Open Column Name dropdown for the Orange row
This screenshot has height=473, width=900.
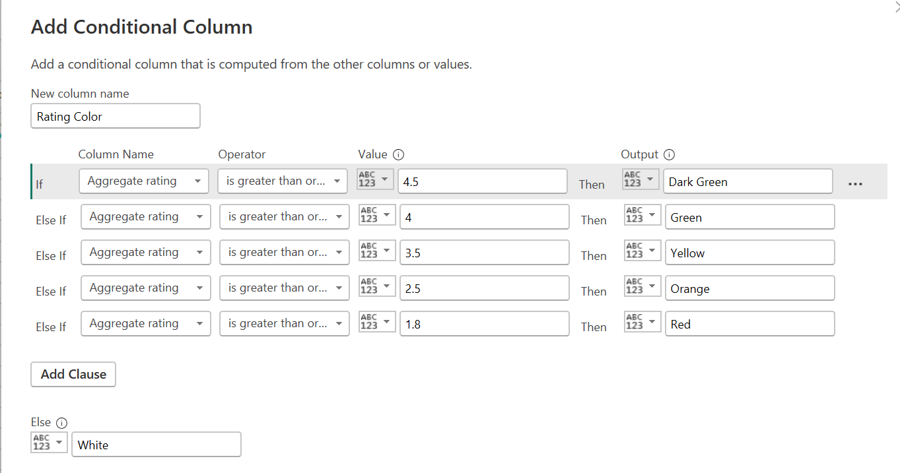coord(145,288)
